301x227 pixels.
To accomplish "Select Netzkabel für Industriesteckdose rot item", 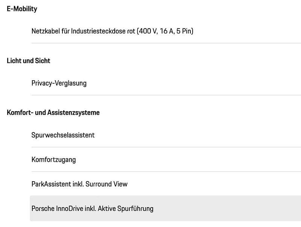I will click(x=112, y=31).
